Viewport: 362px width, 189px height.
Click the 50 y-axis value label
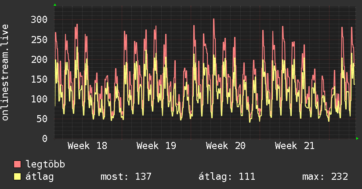pos(42,119)
